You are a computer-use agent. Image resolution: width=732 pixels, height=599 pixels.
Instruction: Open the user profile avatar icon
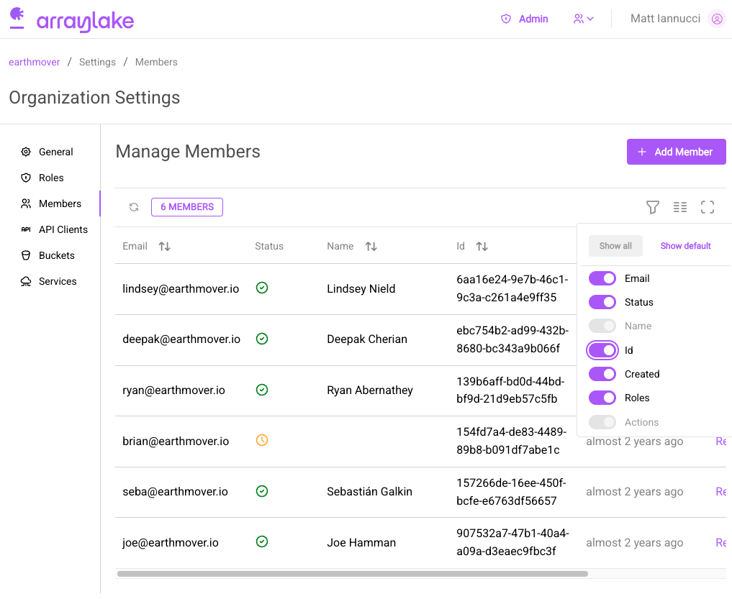click(717, 19)
